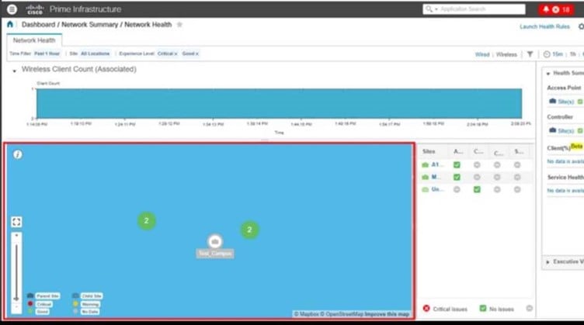Click the search magnifier icon

(429, 9)
